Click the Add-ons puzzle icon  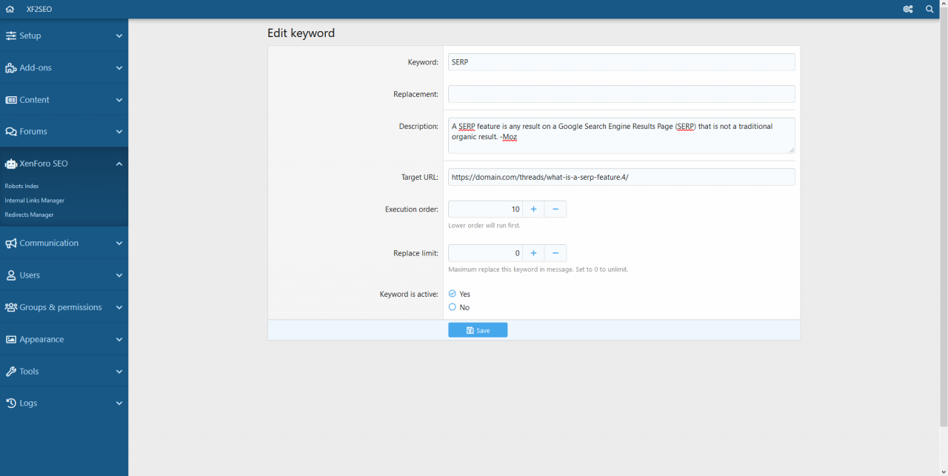pos(10,67)
